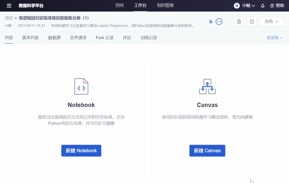Screen dimensions: 289x183
Task: Click the Notebook code file icon
Action: pyautogui.click(x=81, y=86)
